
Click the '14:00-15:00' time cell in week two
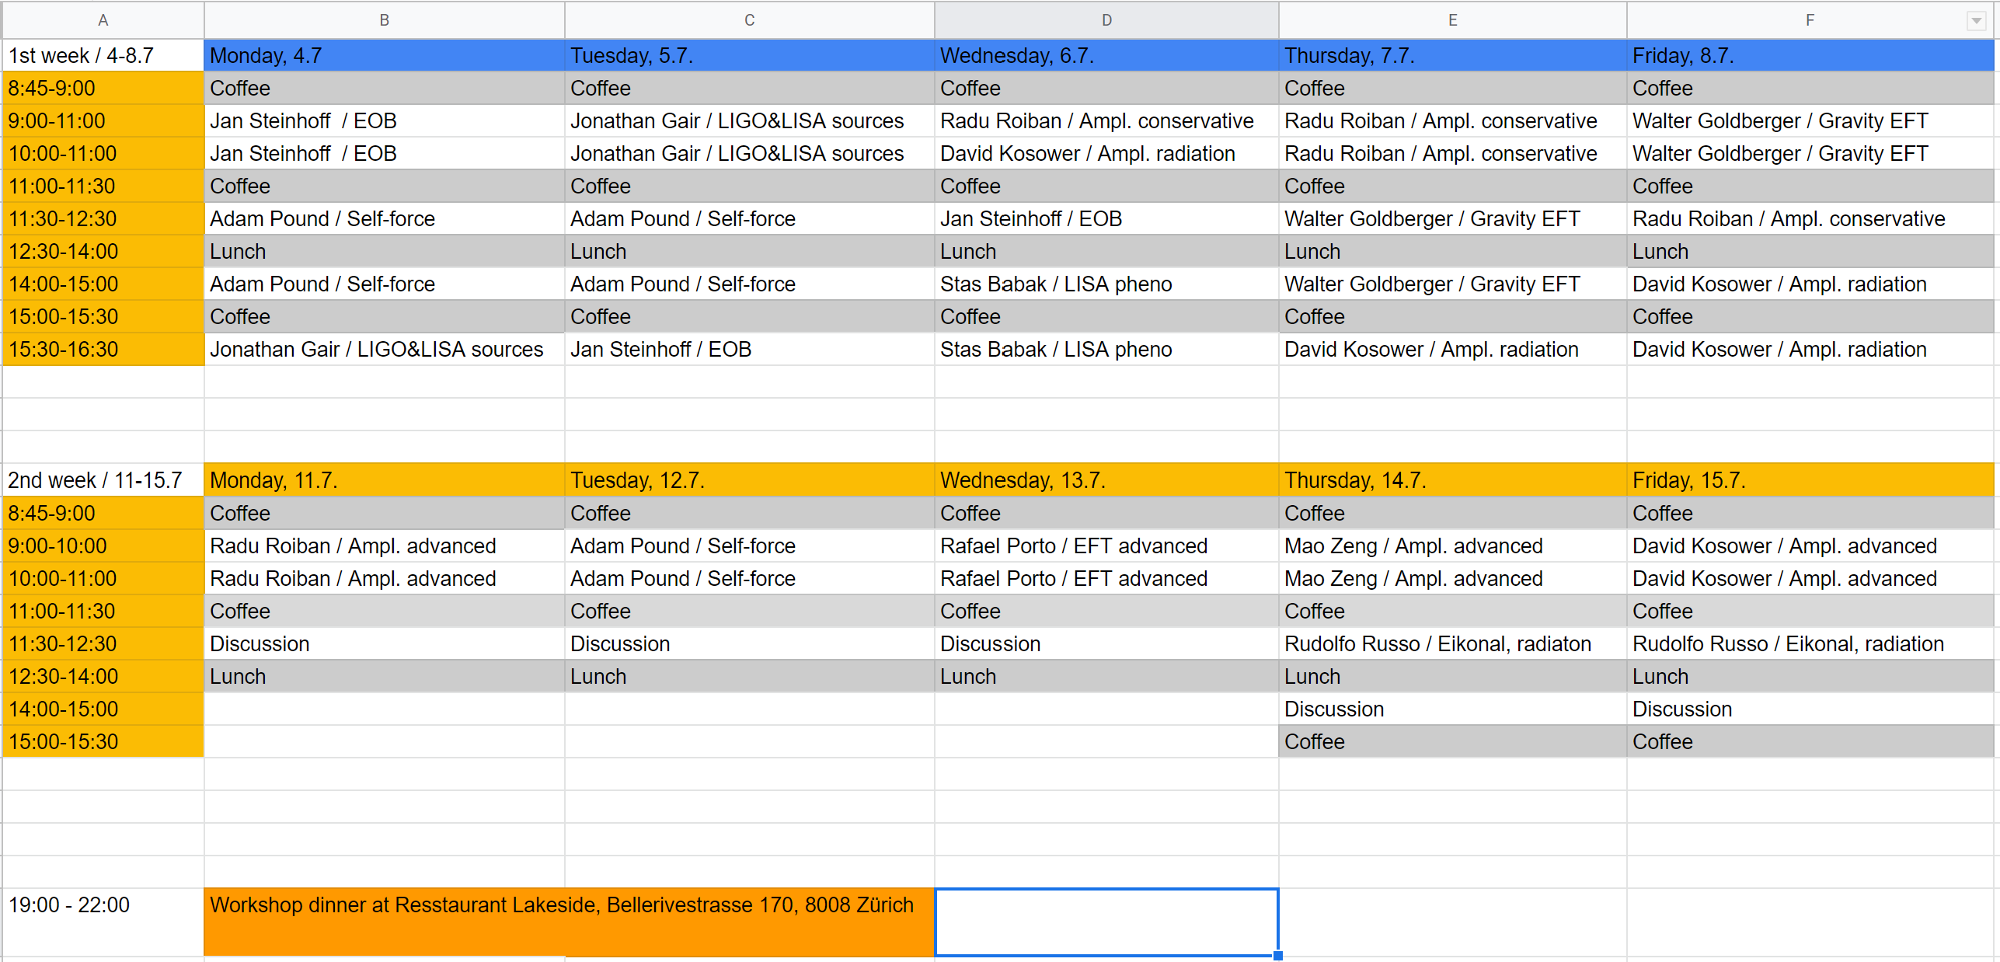(103, 709)
